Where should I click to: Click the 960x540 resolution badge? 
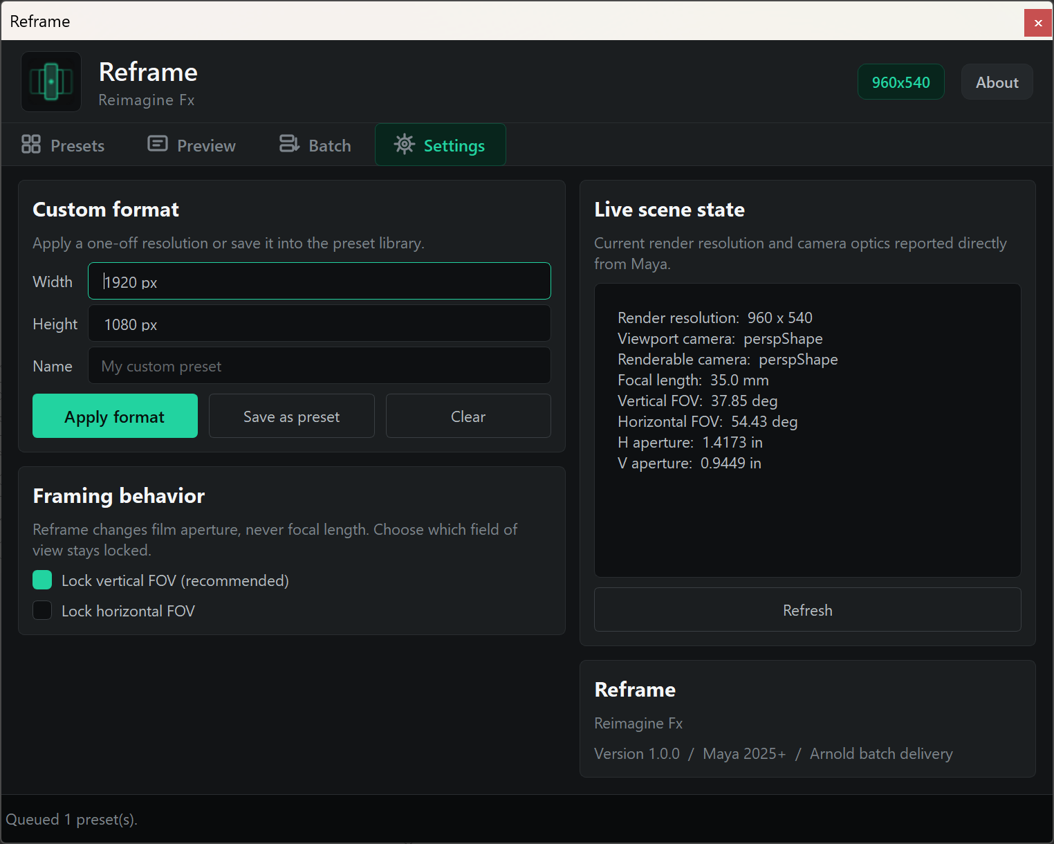(901, 82)
